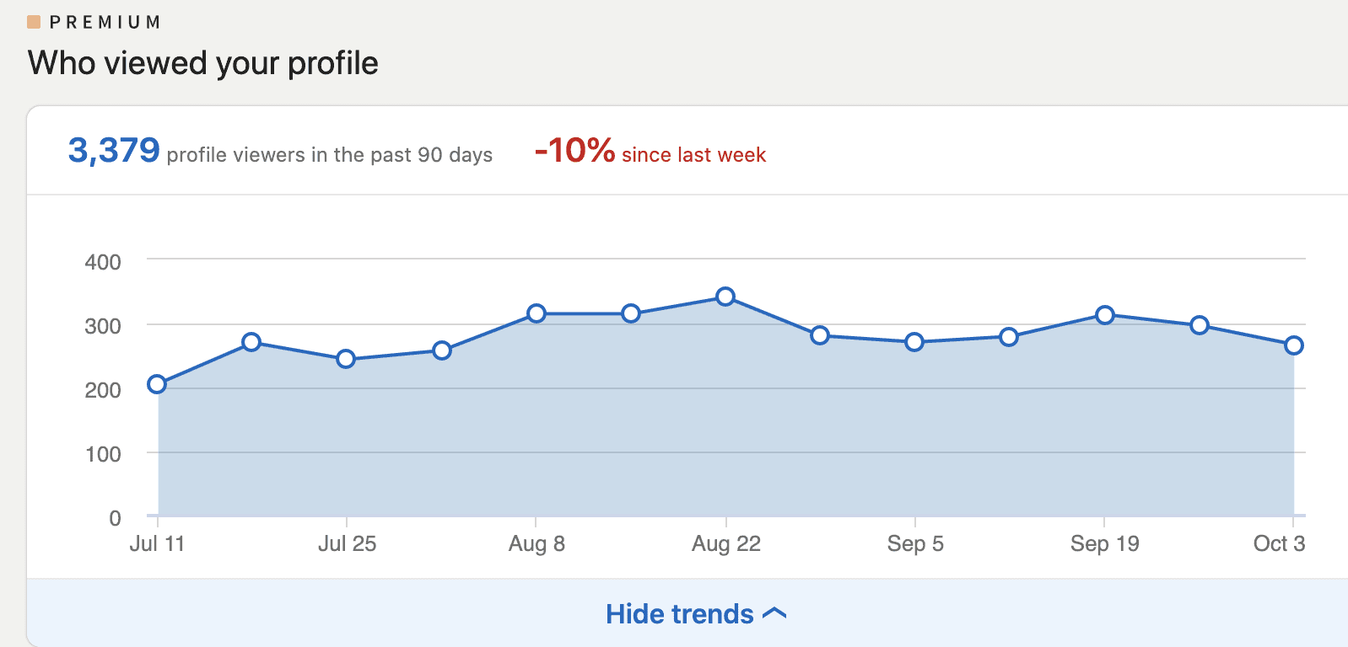1348x647 pixels.
Task: Click the chevron next to Hide trends
Action: tap(774, 614)
